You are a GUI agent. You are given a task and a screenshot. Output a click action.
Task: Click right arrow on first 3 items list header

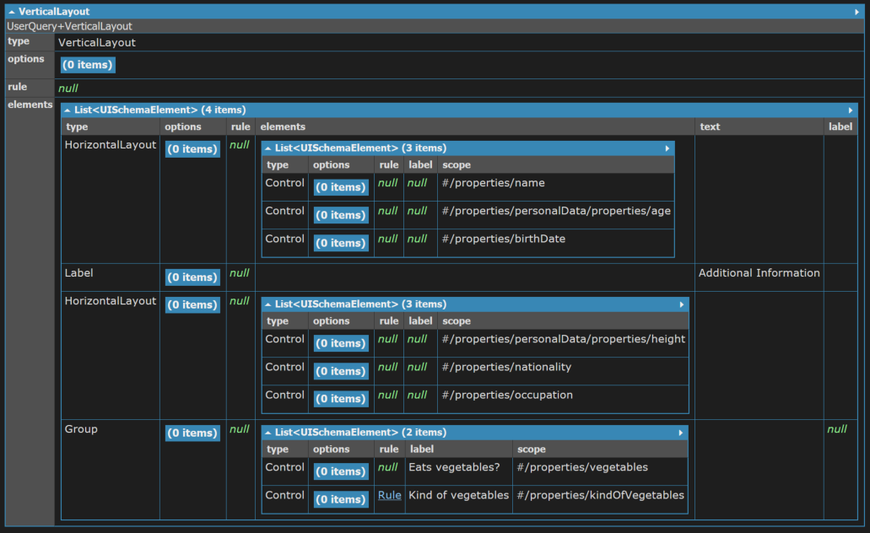point(667,148)
